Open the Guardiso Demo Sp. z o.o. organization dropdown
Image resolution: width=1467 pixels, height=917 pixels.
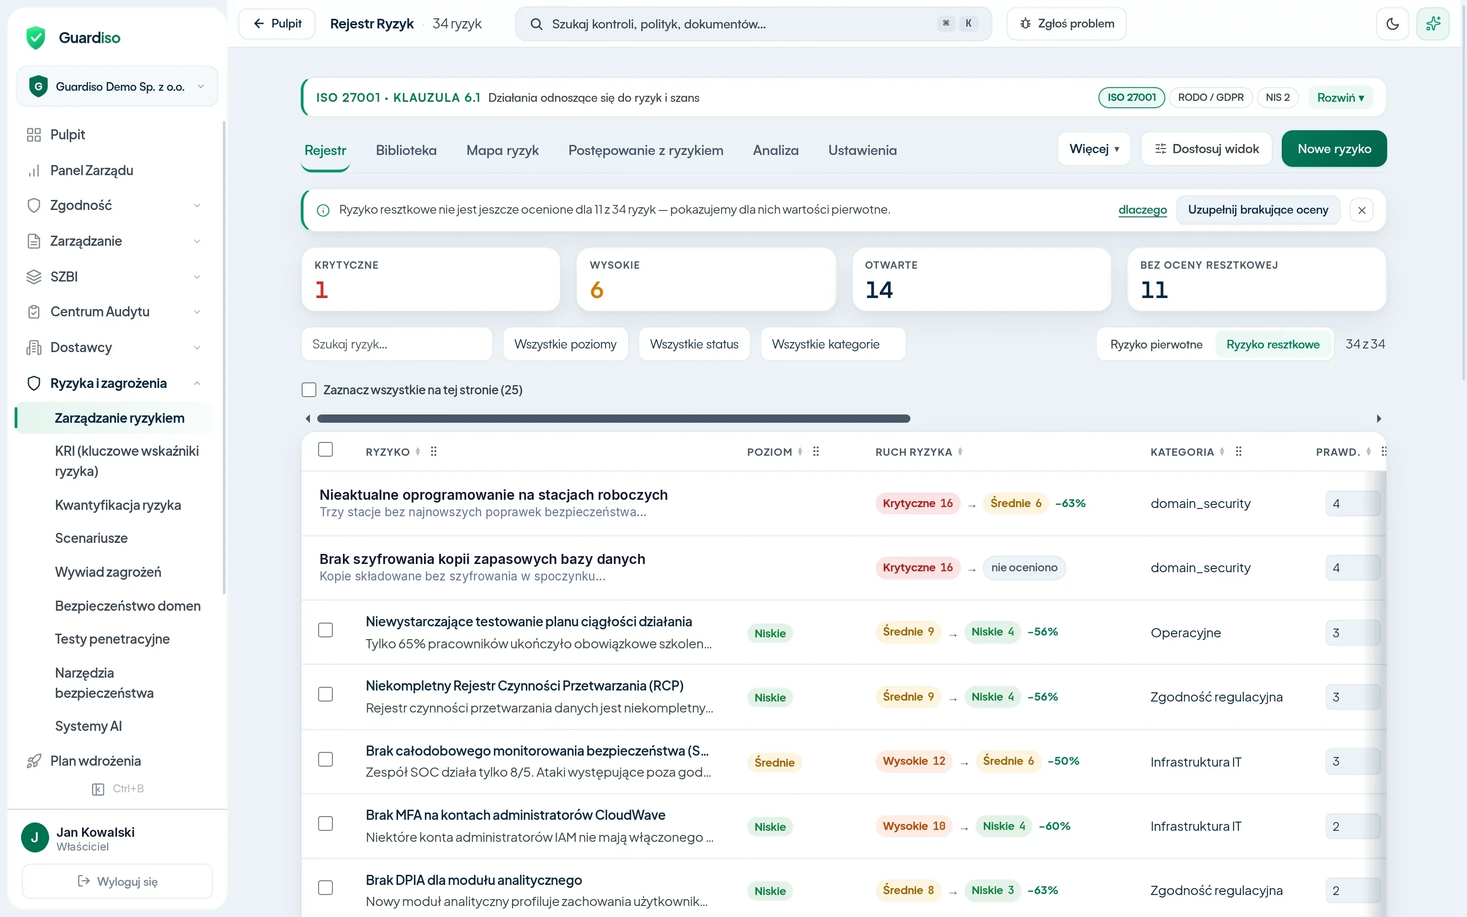118,87
